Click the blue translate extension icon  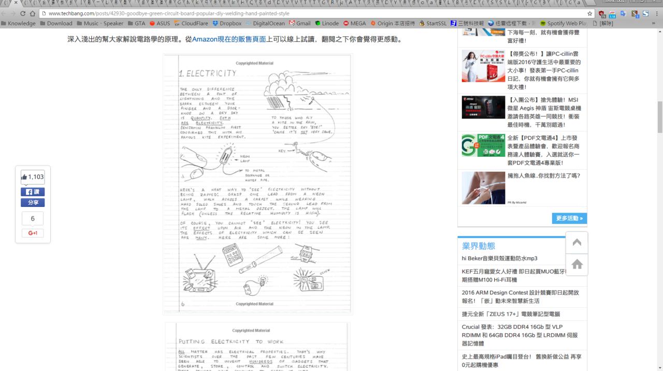point(624,13)
